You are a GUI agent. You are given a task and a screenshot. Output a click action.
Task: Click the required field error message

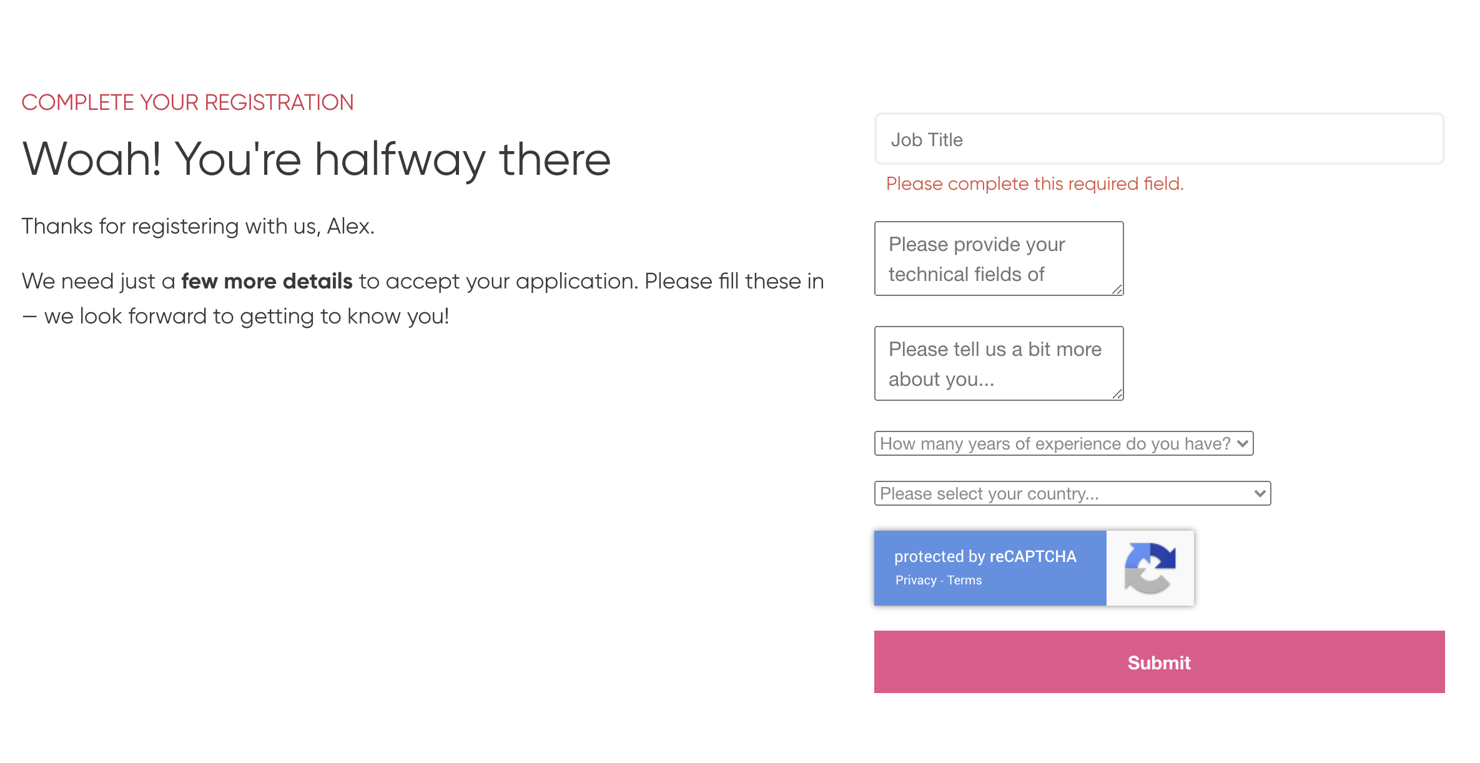point(1035,184)
